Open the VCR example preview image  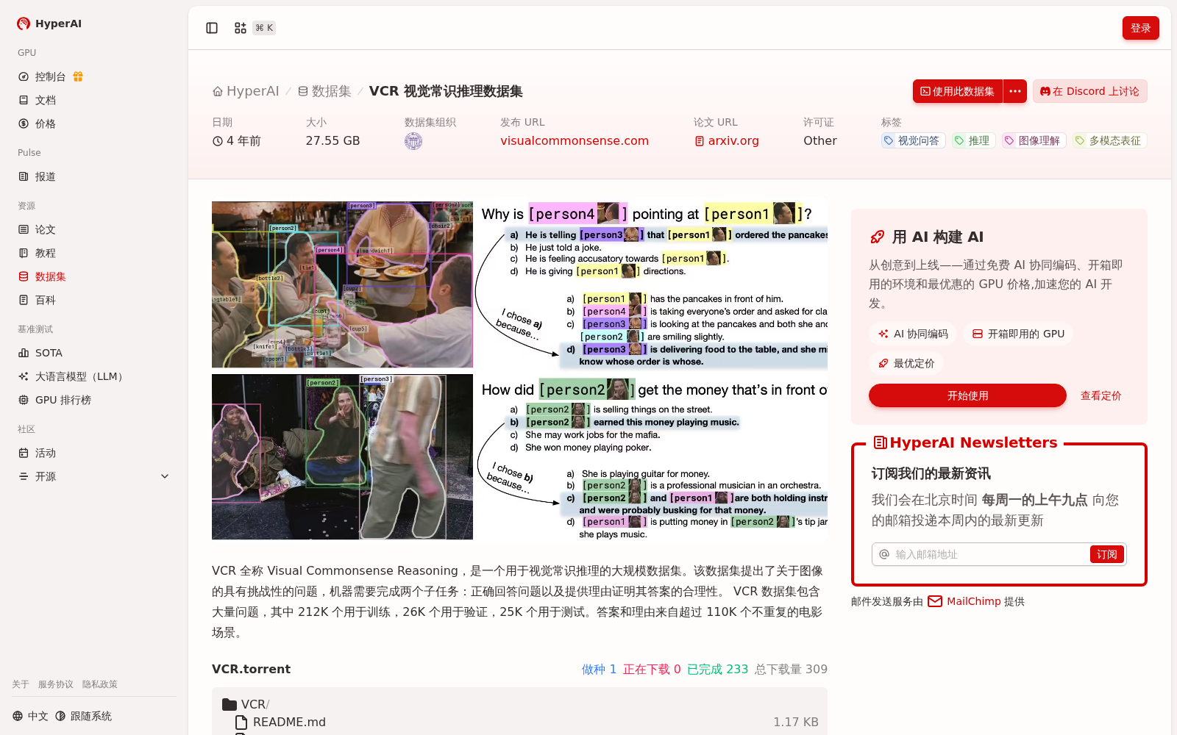pyautogui.click(x=519, y=370)
